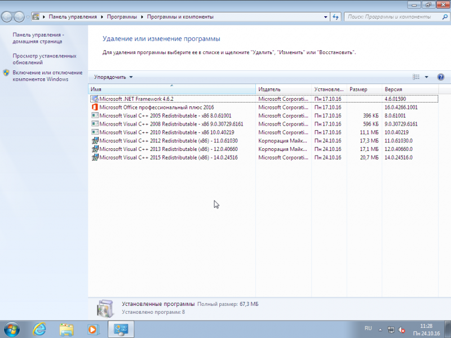Open Включение или отключение компонентов Windows
Screen dimensions: 451x338
47,76
